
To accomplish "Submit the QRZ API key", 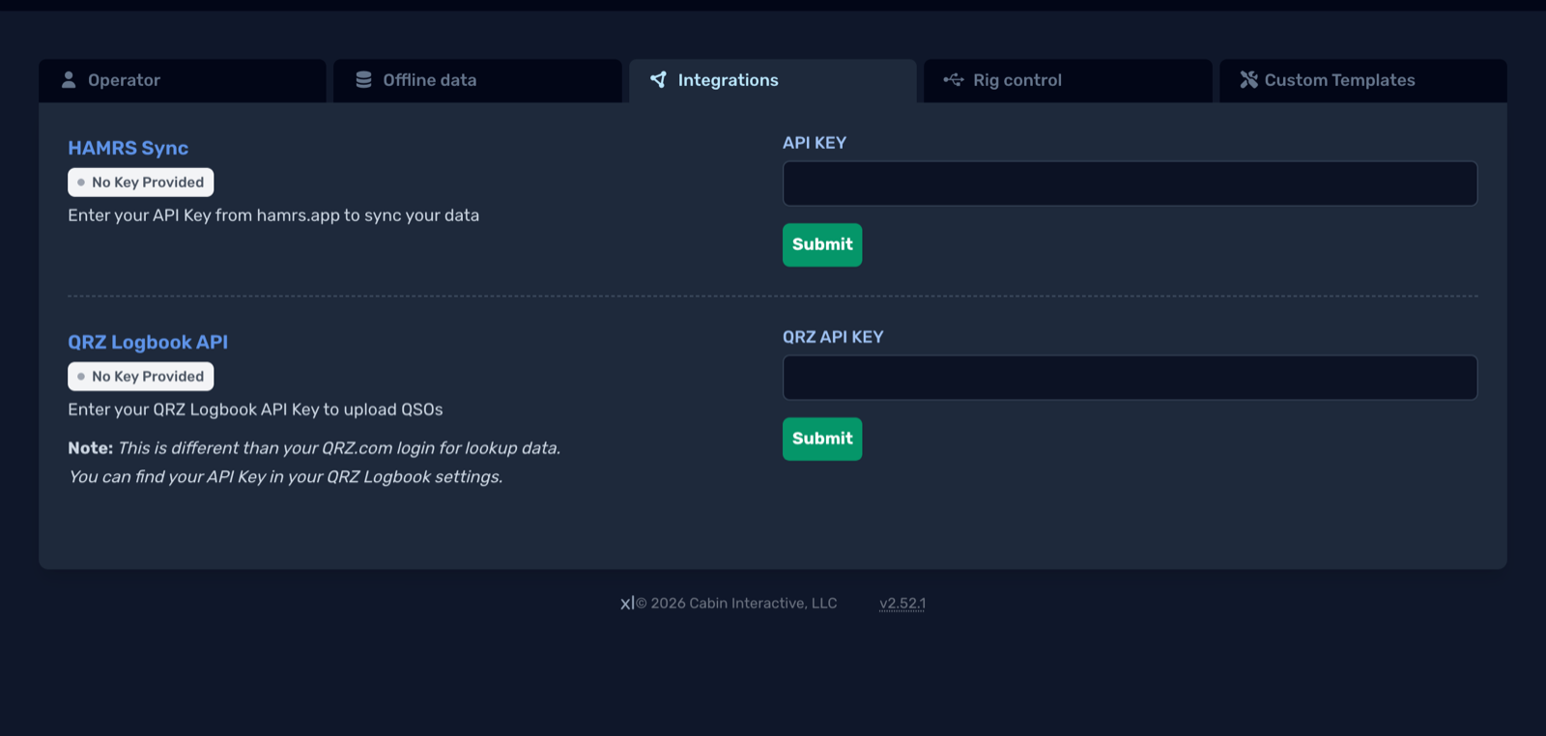I will click(x=822, y=439).
